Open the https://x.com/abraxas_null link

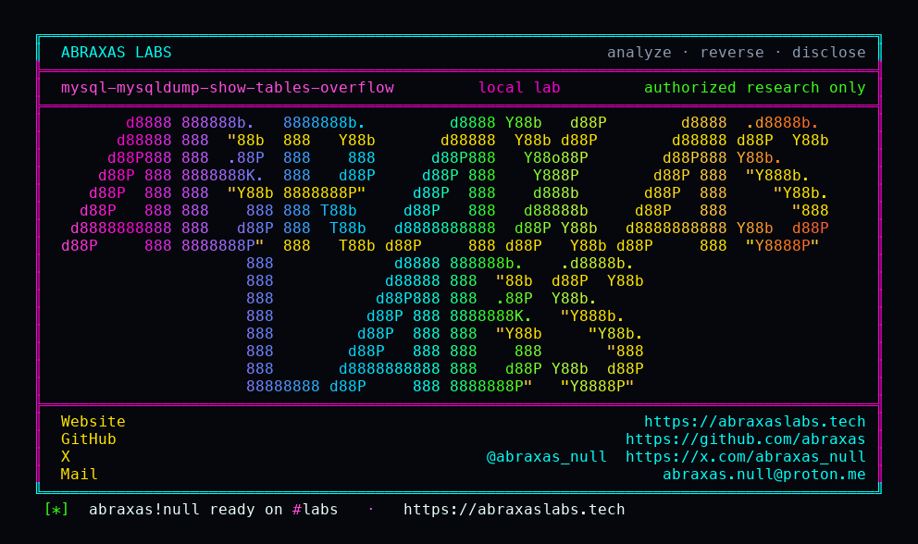point(745,457)
